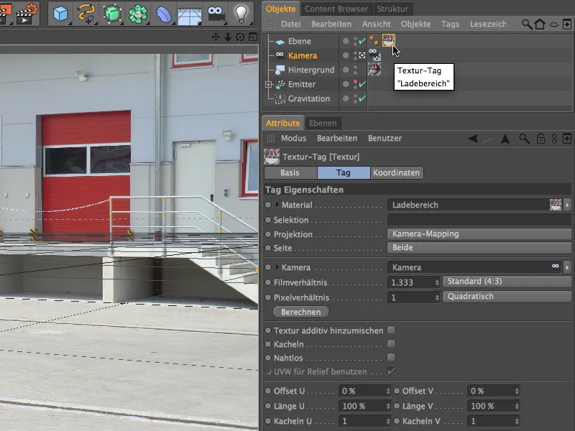
Task: Open the Lesezeichen menu
Action: [488, 24]
